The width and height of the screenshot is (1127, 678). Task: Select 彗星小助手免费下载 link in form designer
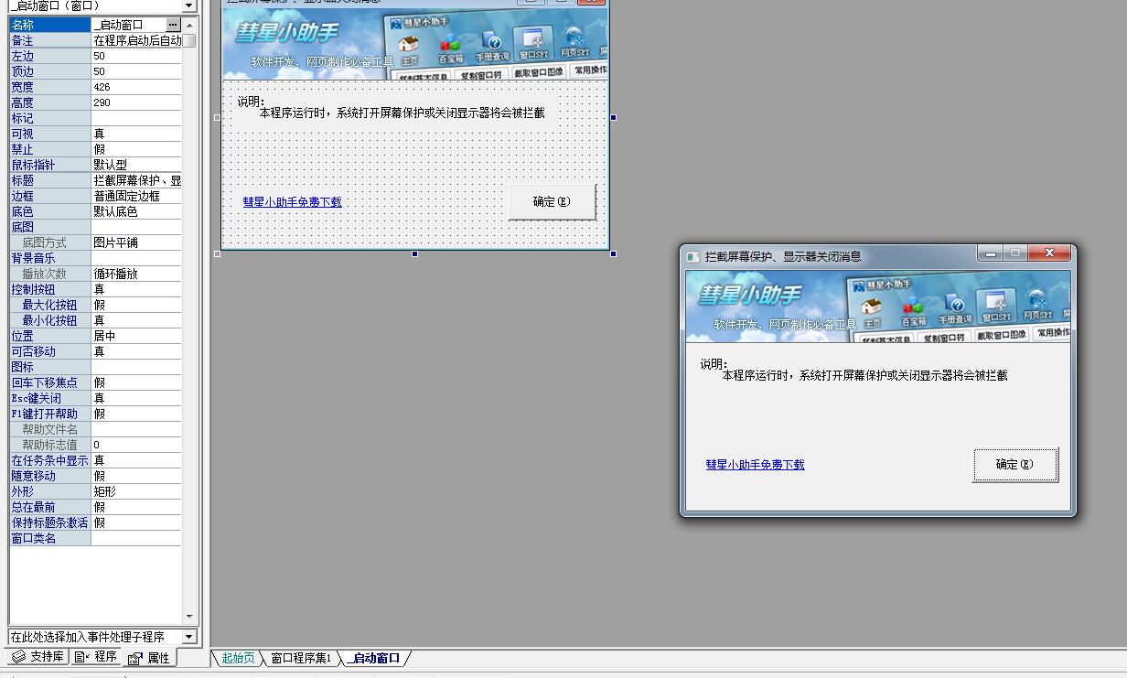[x=292, y=202]
